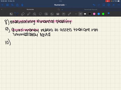121x90 pixels.
Task: Select the Pen tool
Action: pyautogui.click(x=17, y=14)
